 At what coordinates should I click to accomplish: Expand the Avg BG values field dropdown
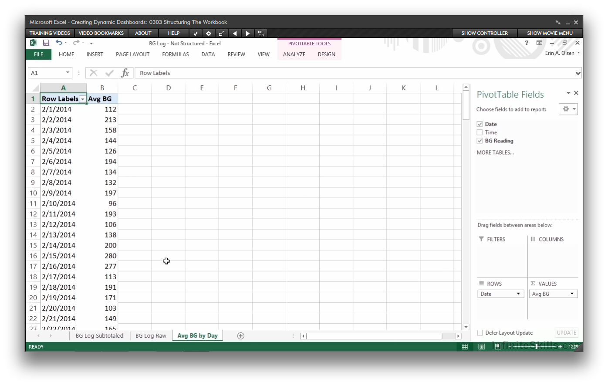point(572,294)
